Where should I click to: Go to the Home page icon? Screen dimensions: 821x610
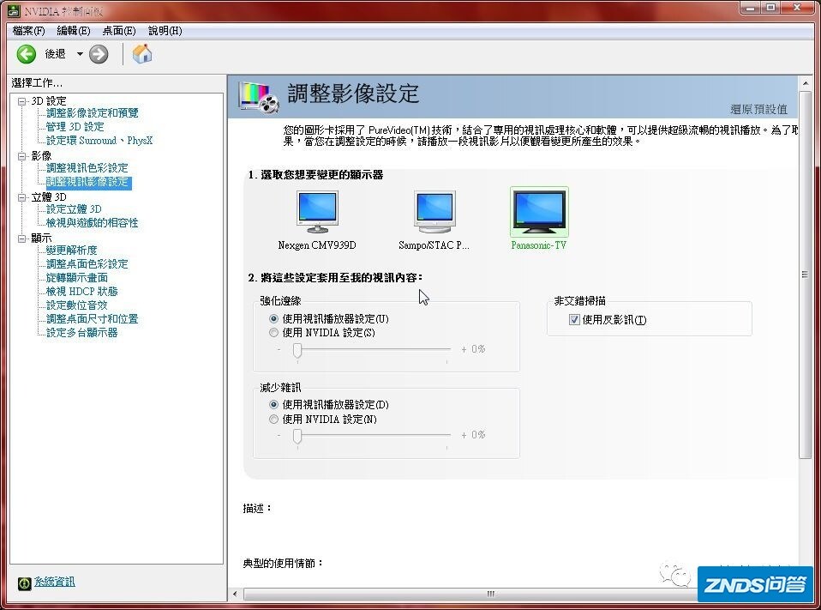pyautogui.click(x=142, y=53)
